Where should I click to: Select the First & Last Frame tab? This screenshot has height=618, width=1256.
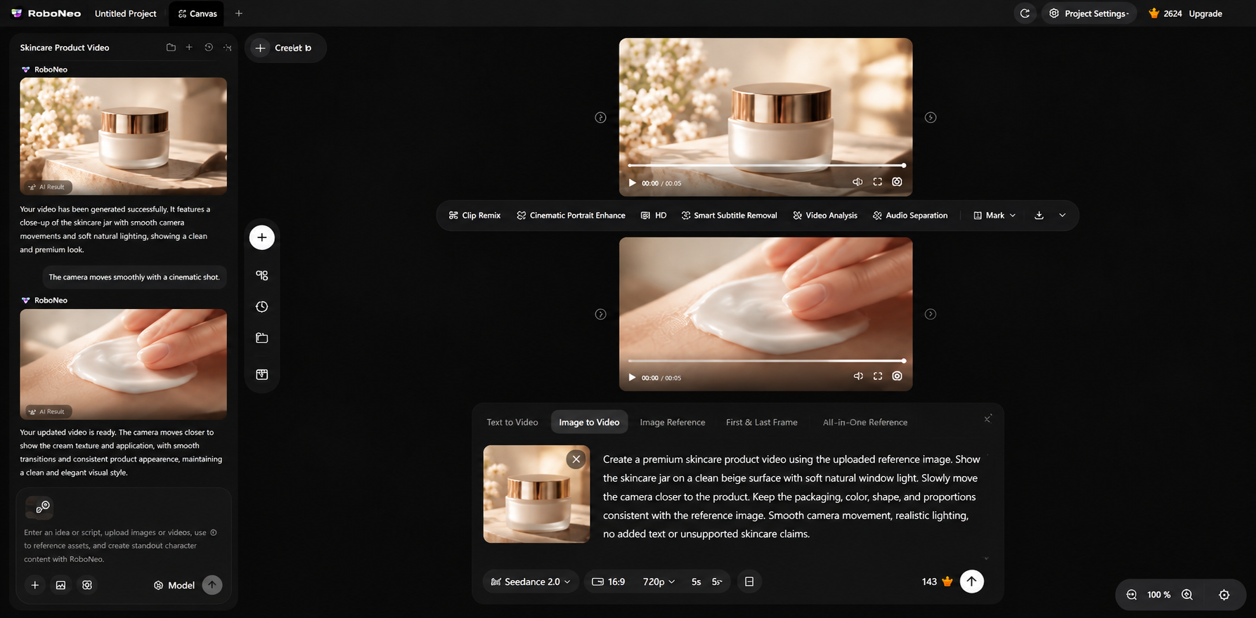point(761,422)
